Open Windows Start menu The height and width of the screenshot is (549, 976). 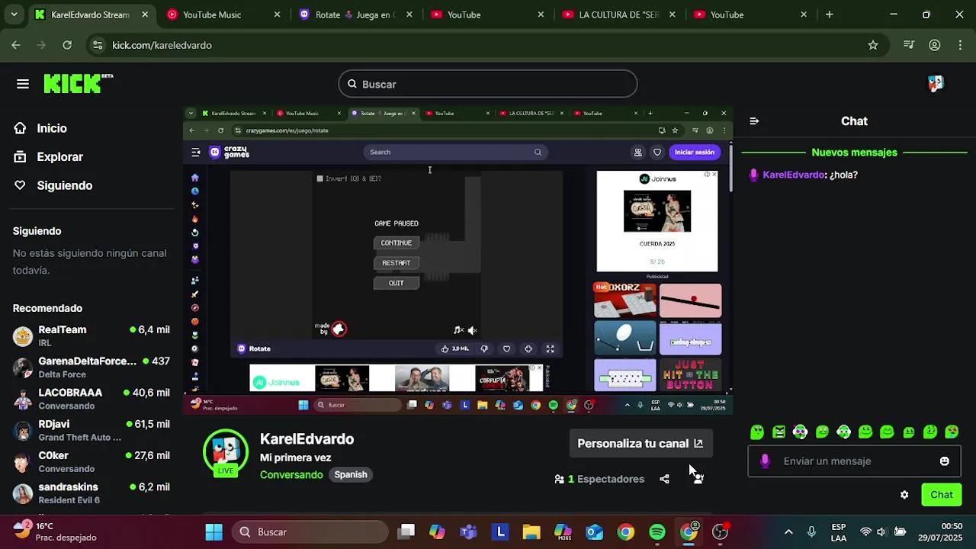(213, 531)
